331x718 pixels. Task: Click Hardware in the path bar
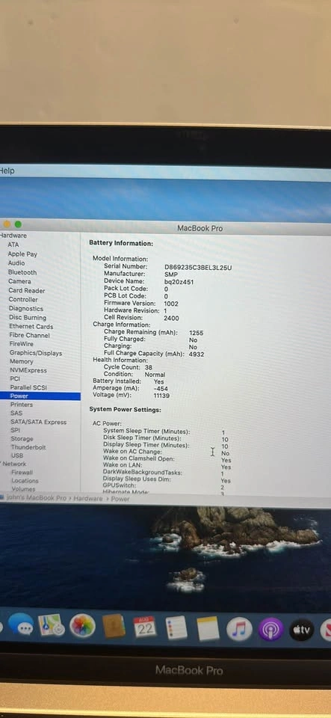pyautogui.click(x=88, y=499)
